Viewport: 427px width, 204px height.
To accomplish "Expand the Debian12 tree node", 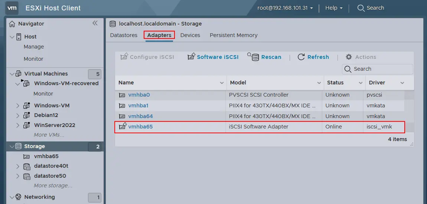I will (18, 116).
